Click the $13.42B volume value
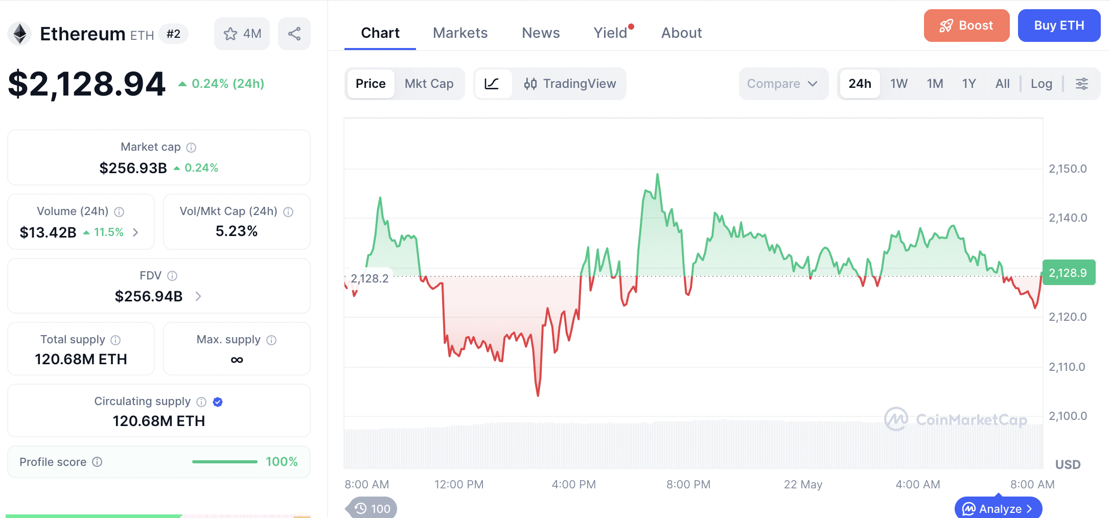1110x518 pixels. [48, 232]
